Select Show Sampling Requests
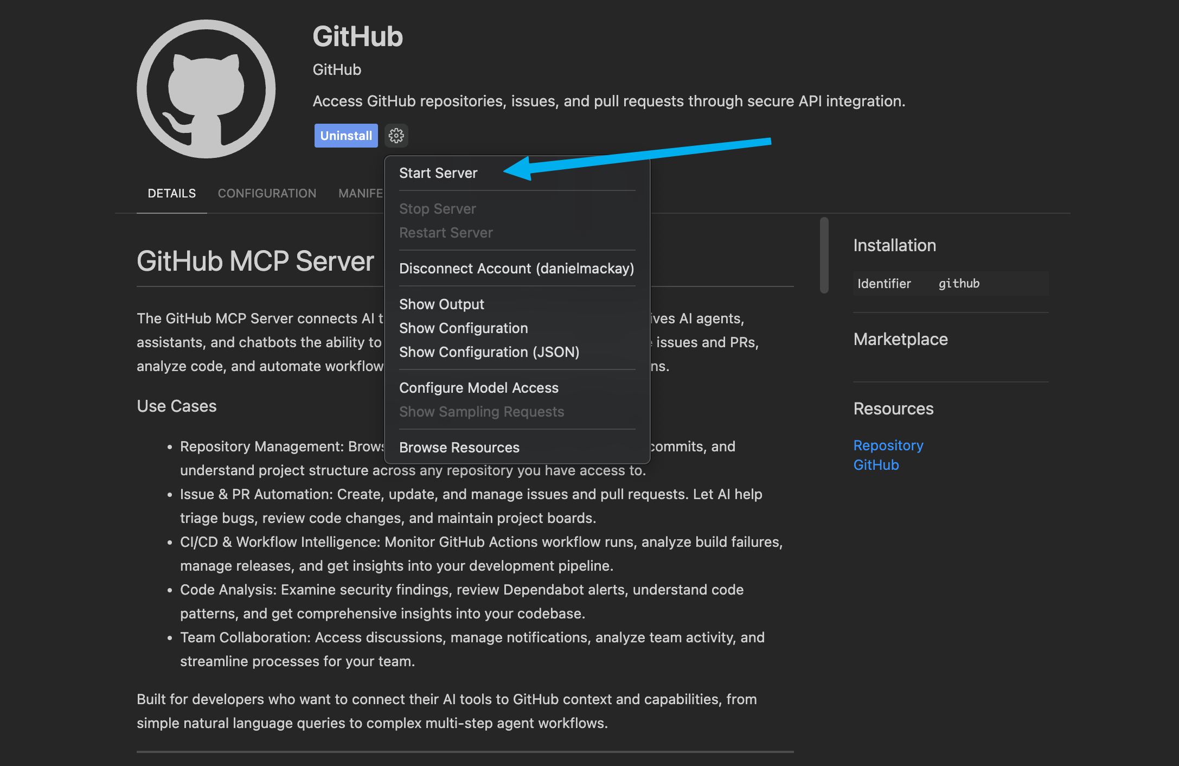The image size is (1179, 766). (482, 411)
